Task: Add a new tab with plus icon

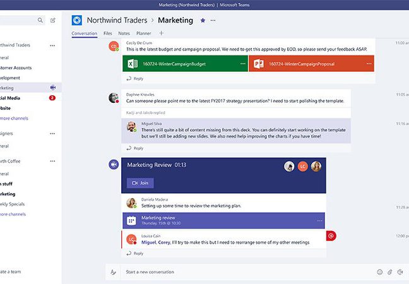Action: pyautogui.click(x=161, y=33)
